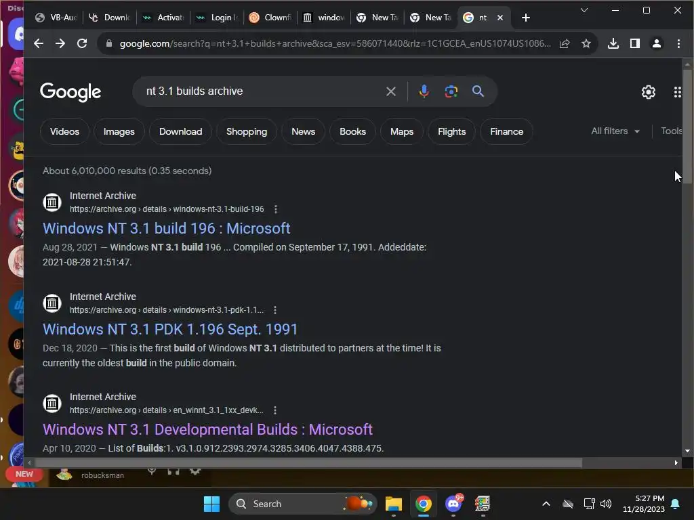Open Windows Start menu
This screenshot has width=694, height=520.
pyautogui.click(x=211, y=504)
